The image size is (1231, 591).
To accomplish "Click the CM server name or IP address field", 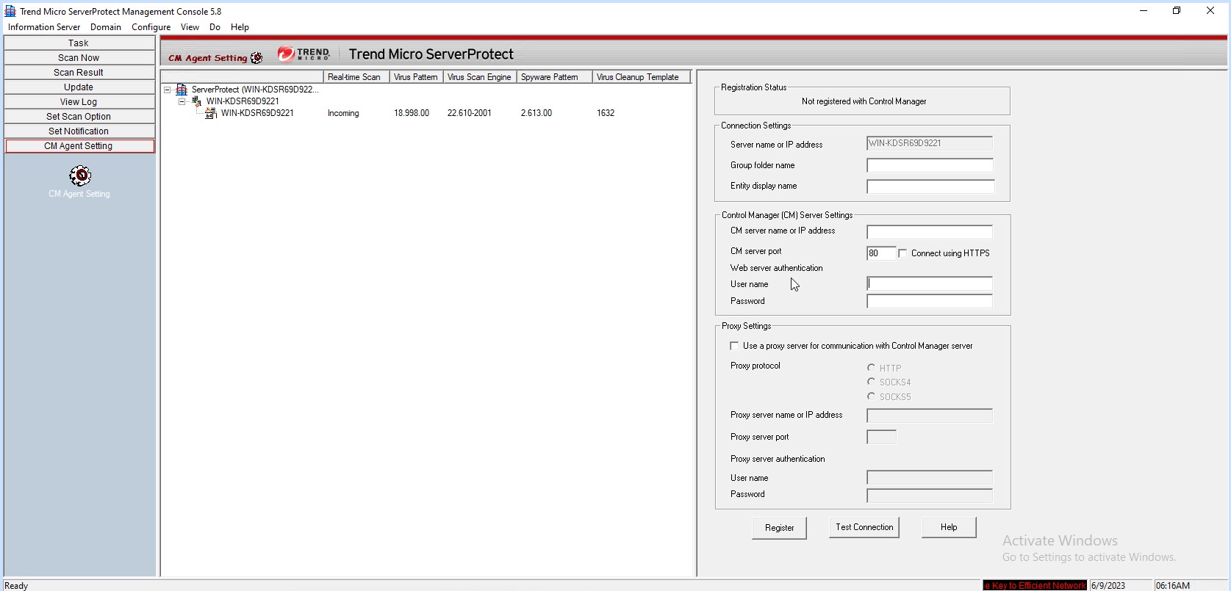I will (x=929, y=232).
